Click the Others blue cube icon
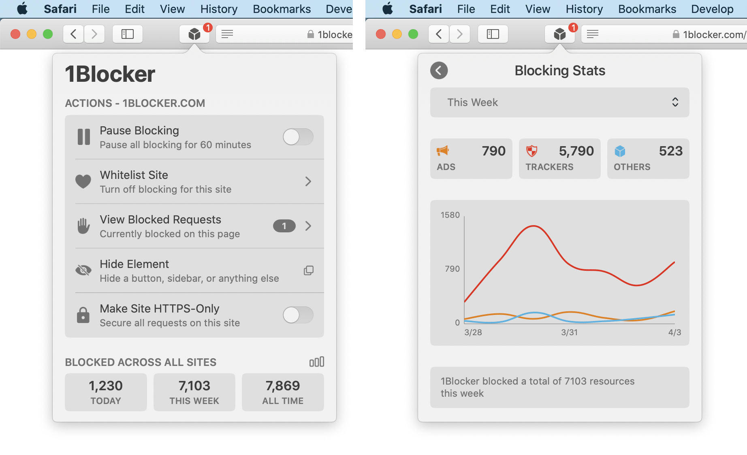Viewport: 747px width, 455px height. click(620, 151)
